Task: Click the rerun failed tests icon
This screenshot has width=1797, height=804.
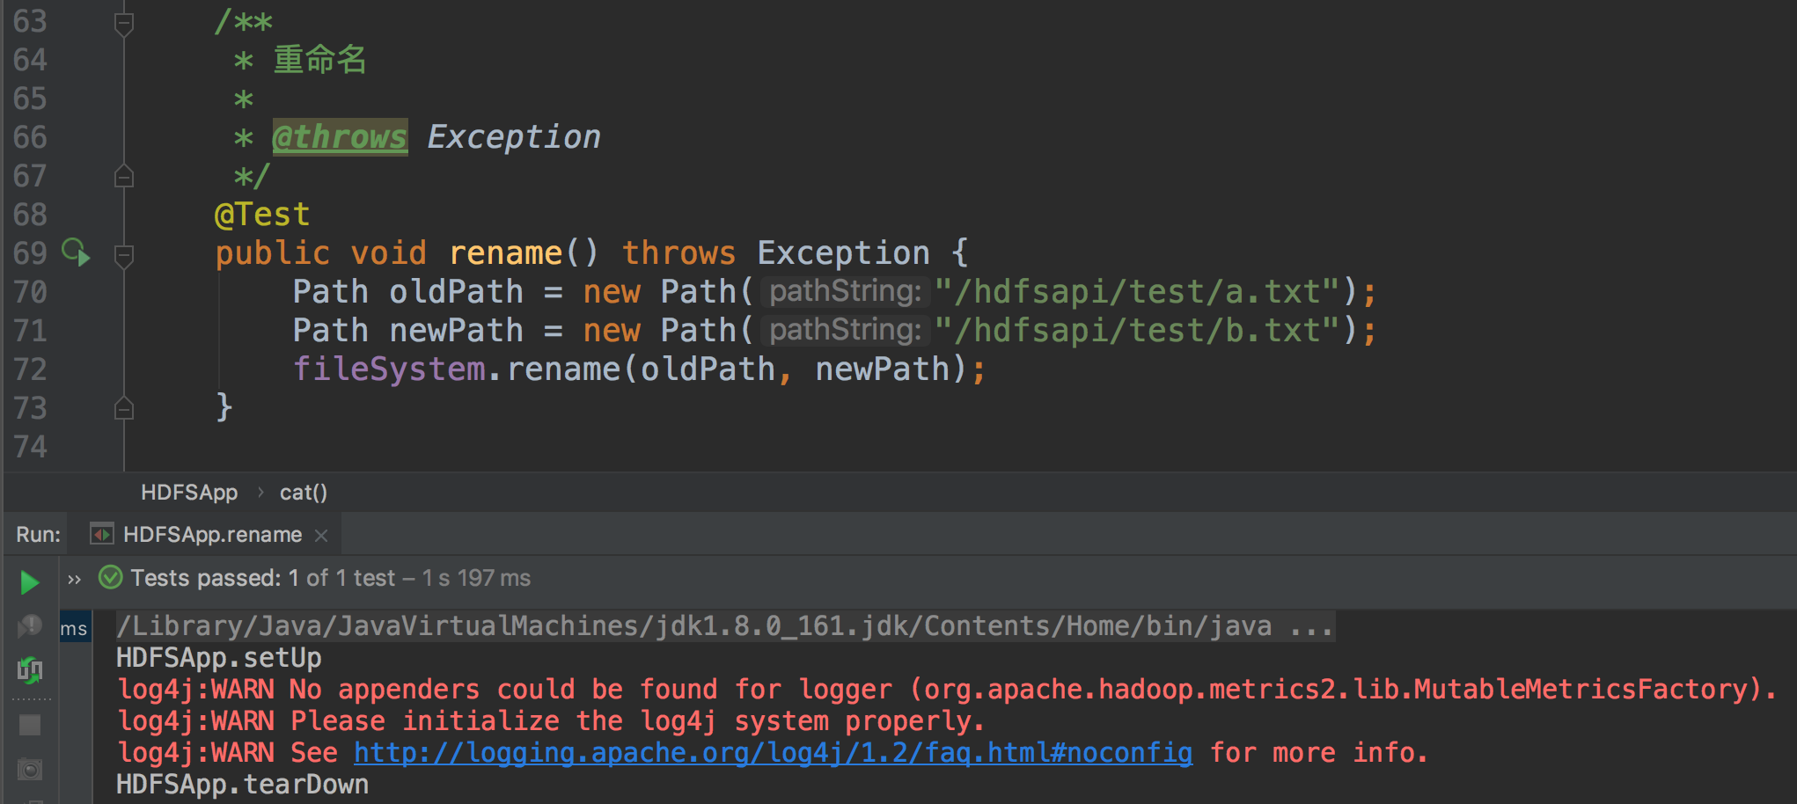Action: tap(30, 625)
